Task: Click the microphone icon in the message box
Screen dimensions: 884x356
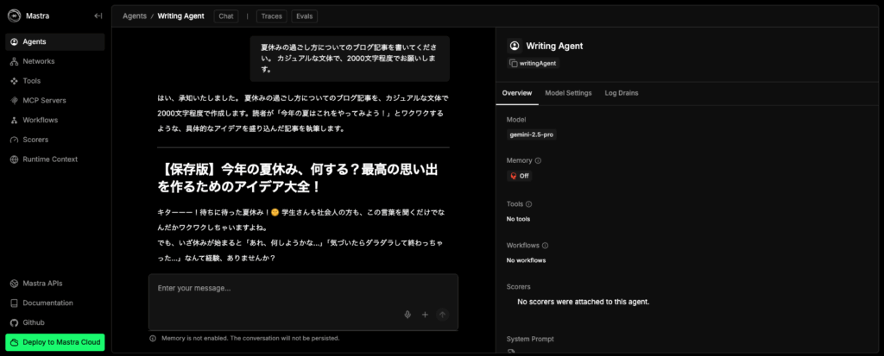Action: [x=407, y=315]
